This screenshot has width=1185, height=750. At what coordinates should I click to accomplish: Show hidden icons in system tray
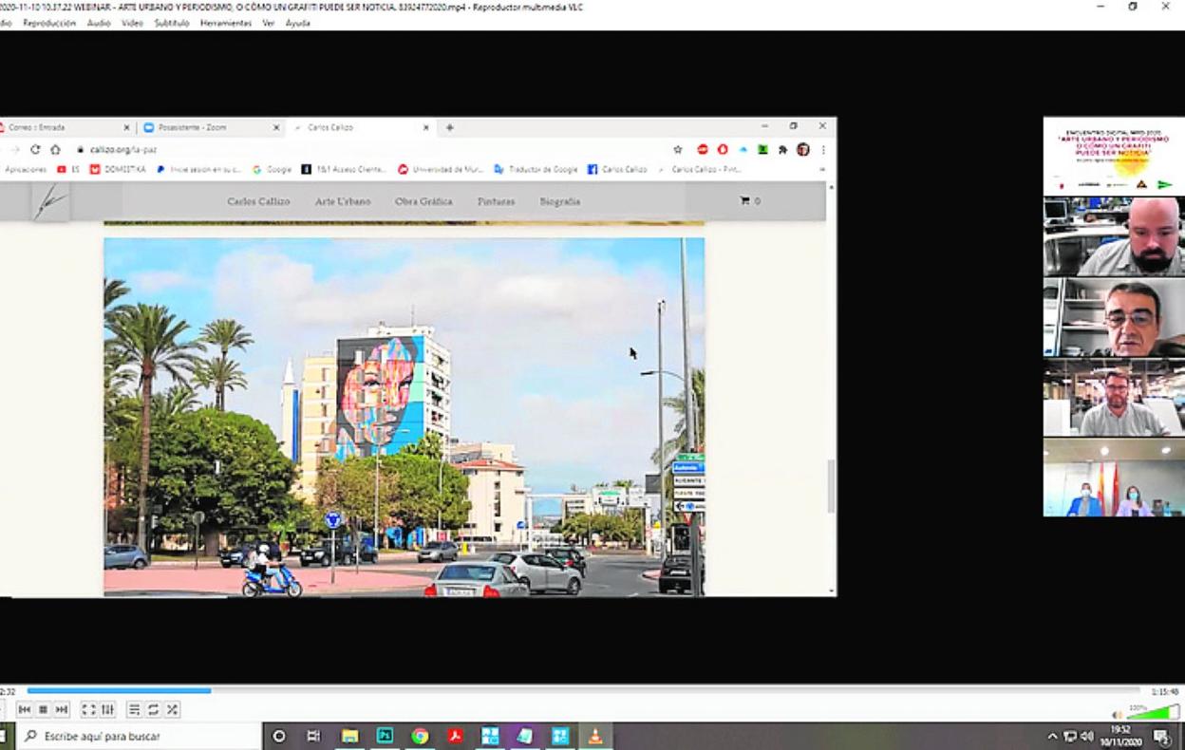coord(1053,736)
